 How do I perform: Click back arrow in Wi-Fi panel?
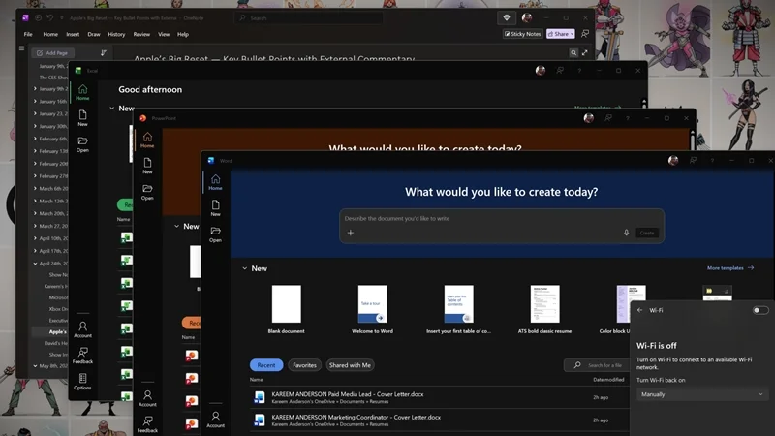click(640, 310)
